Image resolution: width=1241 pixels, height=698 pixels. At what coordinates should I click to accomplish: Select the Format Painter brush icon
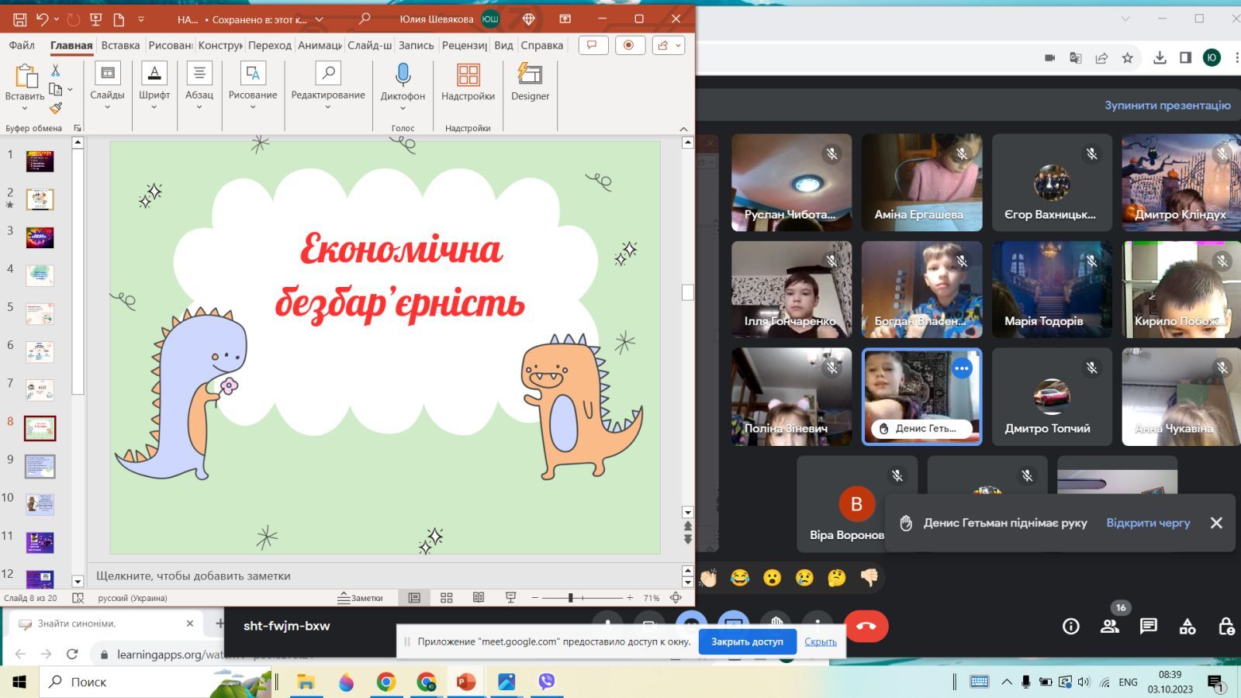pyautogui.click(x=56, y=109)
